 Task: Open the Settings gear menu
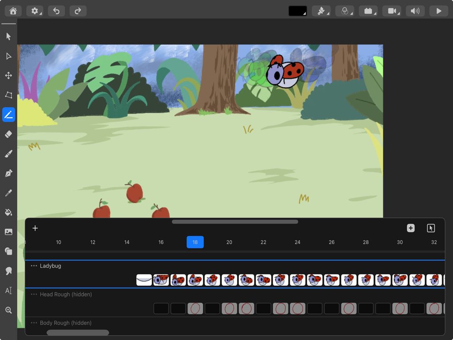pyautogui.click(x=35, y=11)
